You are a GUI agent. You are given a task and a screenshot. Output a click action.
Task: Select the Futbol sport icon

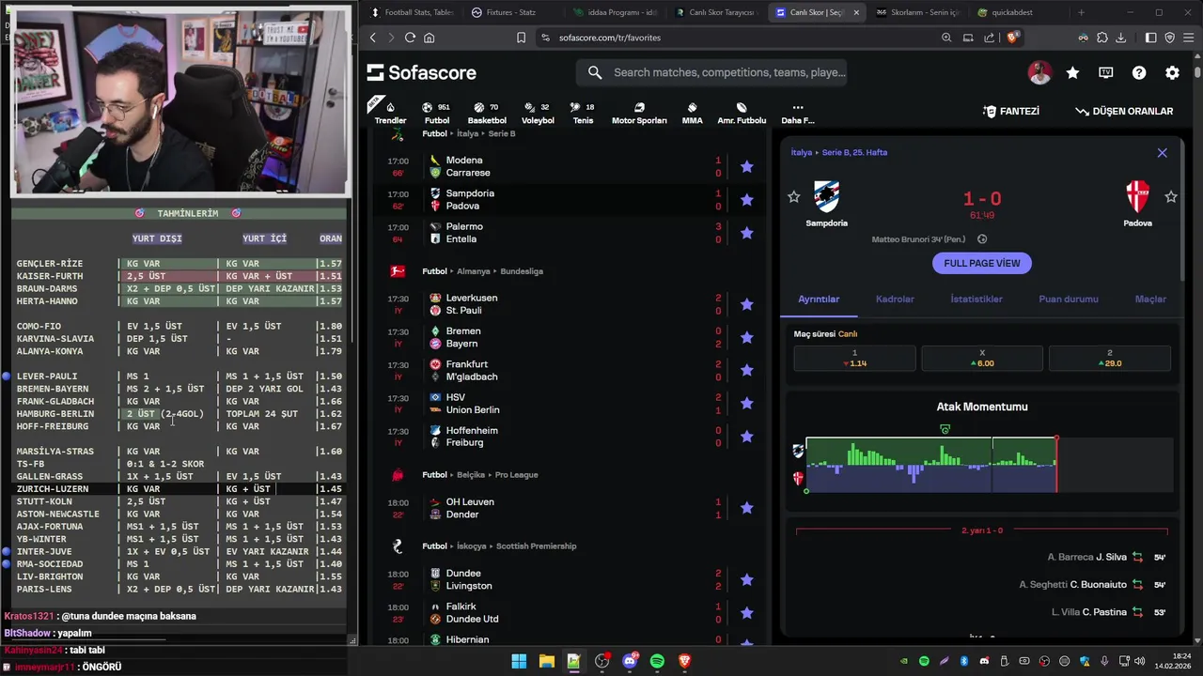(436, 112)
